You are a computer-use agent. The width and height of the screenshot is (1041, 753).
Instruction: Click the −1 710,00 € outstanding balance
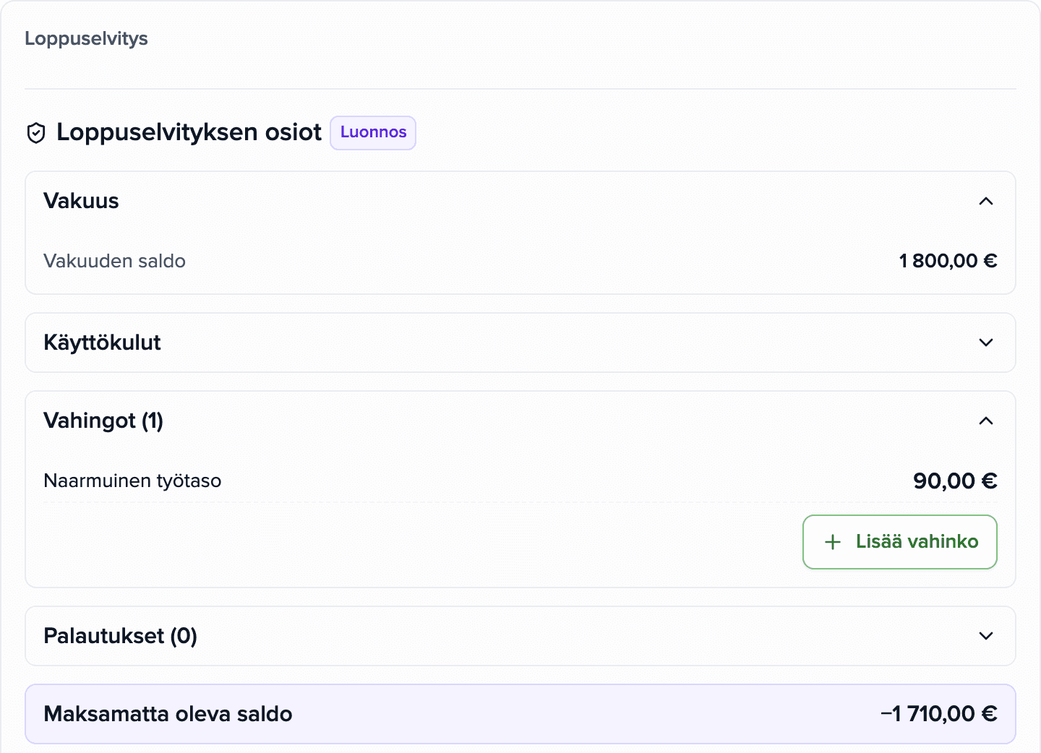(939, 714)
